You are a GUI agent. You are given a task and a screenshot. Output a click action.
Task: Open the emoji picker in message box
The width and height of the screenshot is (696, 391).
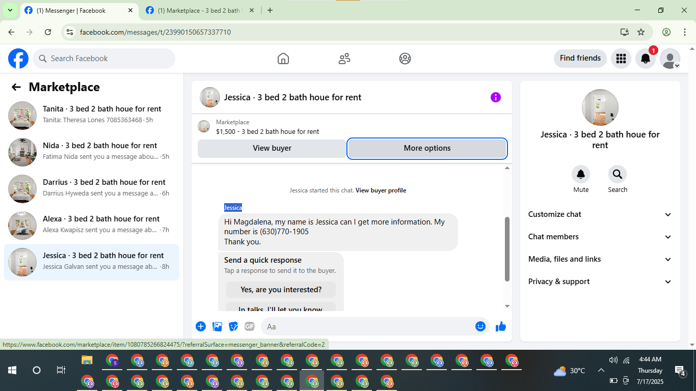coord(480,326)
